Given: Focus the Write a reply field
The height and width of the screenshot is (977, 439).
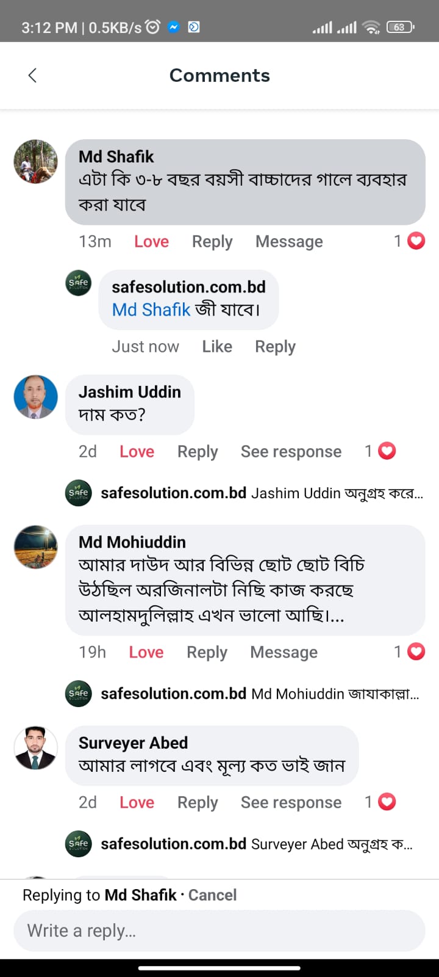Looking at the screenshot, I should (x=220, y=931).
